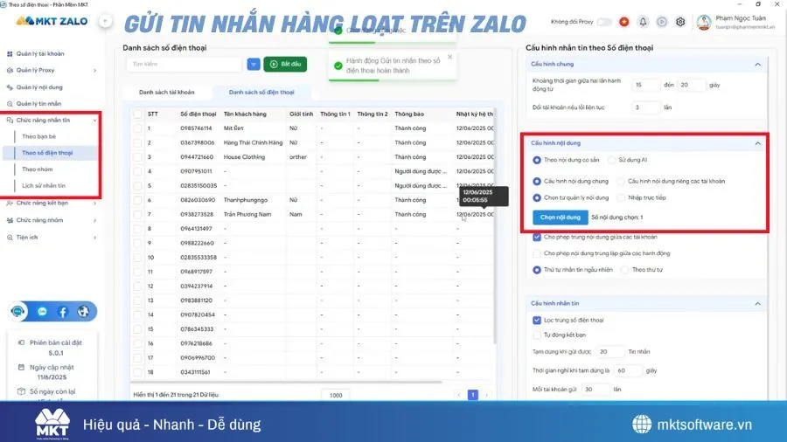Open Theo số điện thoại submenu item

47,153
